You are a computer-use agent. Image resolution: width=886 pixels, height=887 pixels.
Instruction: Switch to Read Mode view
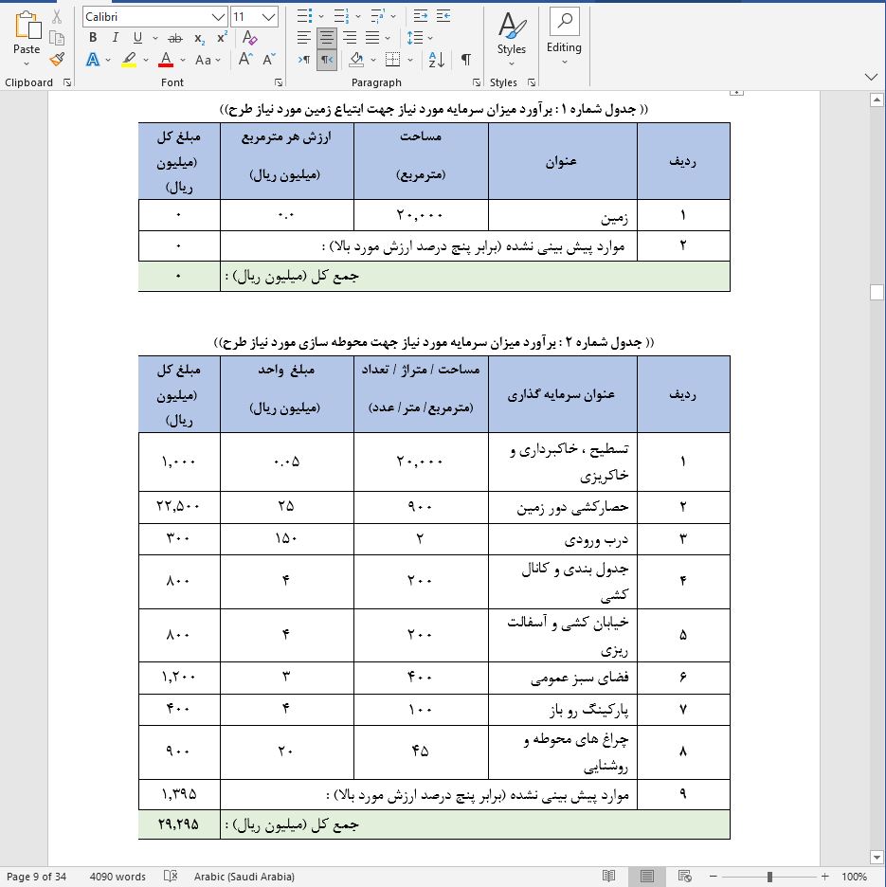coord(608,877)
